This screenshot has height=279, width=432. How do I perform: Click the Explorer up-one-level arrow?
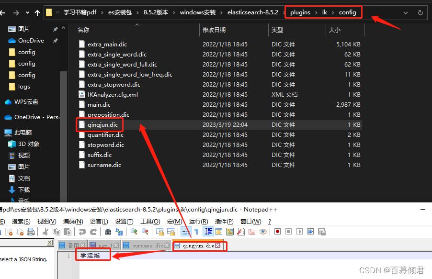pos(37,12)
